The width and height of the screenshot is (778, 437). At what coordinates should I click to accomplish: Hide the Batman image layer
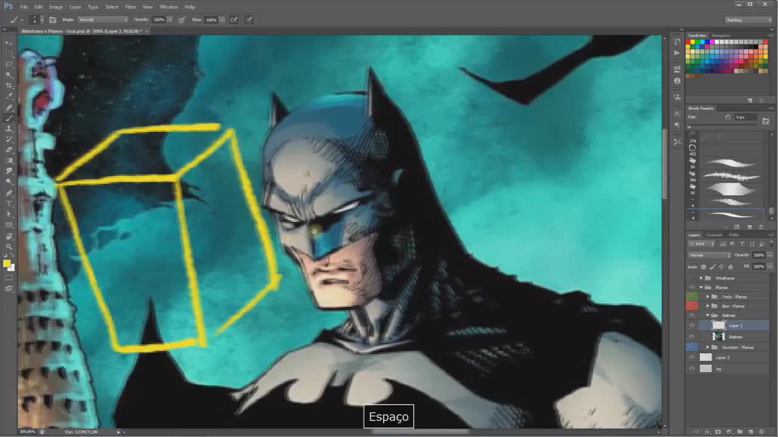pyautogui.click(x=692, y=336)
